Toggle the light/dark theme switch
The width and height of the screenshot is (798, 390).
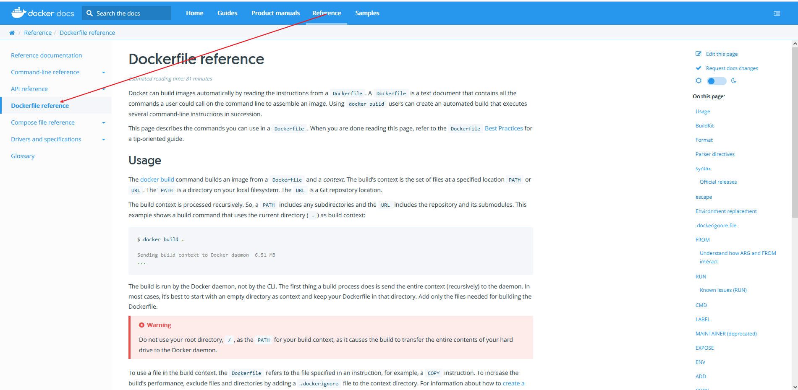click(716, 81)
